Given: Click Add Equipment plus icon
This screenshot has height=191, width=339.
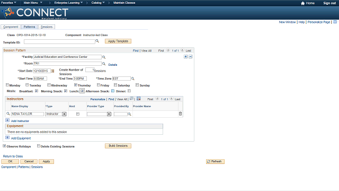Looking at the screenshot, I should (7, 137).
